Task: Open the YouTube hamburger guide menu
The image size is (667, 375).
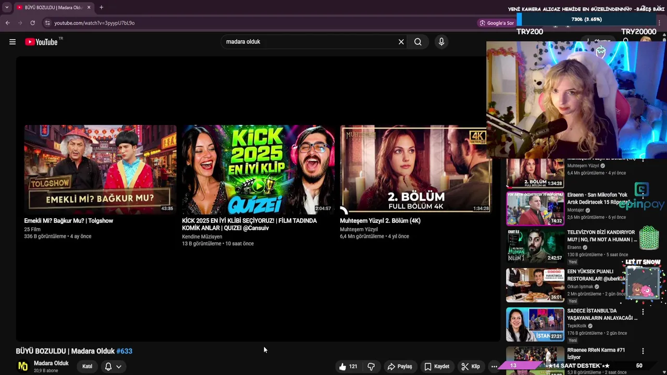Action: pyautogui.click(x=13, y=42)
